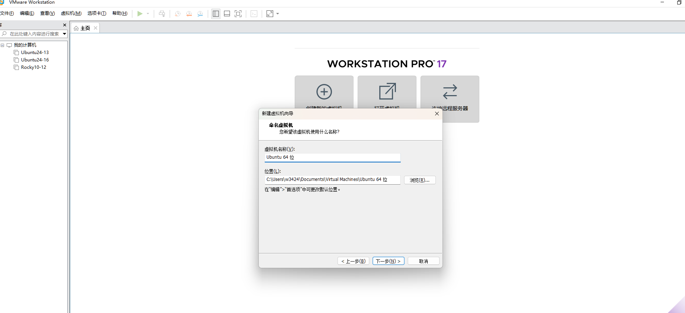Click the console view icon

coord(254,14)
